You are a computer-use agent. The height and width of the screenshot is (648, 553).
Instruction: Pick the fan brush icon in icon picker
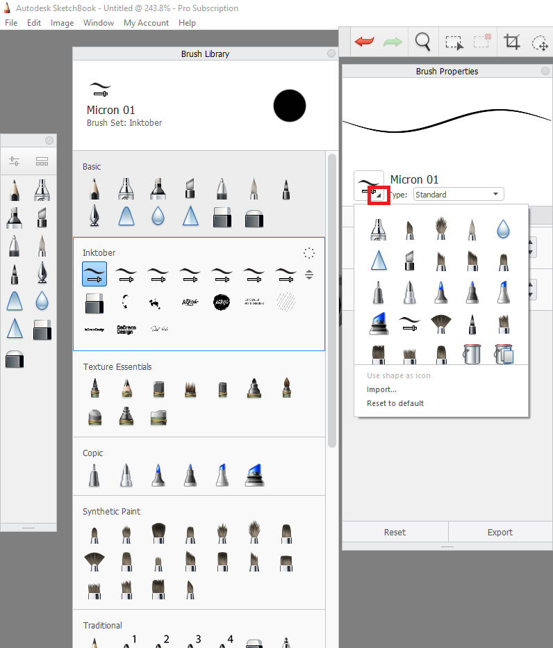[x=440, y=323]
